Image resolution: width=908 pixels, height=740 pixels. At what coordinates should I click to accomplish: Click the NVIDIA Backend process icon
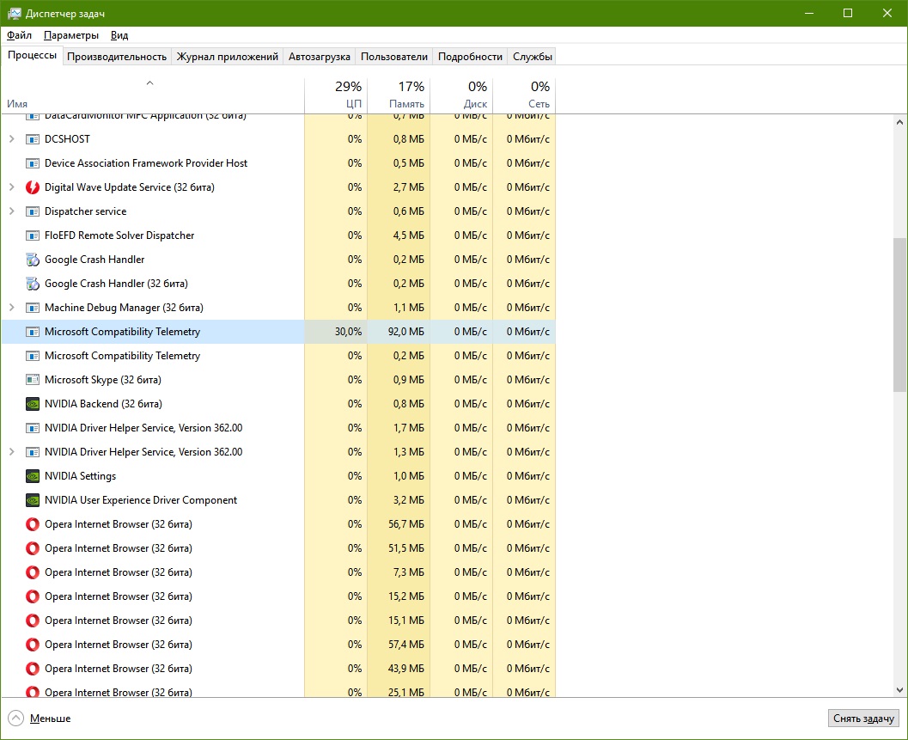point(33,404)
